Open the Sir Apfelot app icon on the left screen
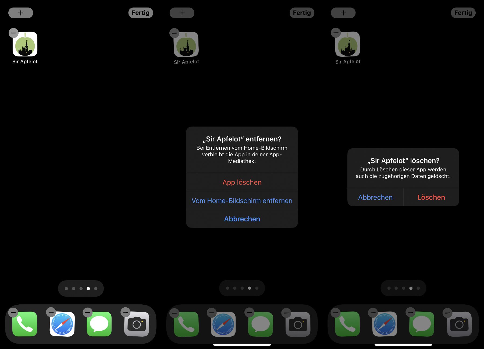 click(25, 44)
